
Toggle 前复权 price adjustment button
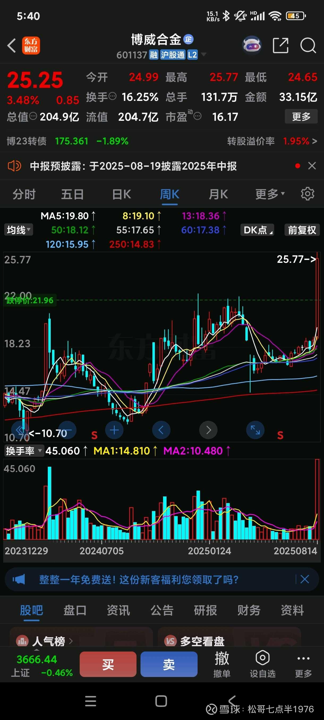(302, 230)
